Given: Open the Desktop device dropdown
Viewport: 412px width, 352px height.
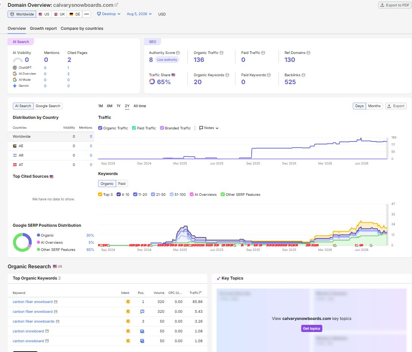Looking at the screenshot, I should (109, 14).
